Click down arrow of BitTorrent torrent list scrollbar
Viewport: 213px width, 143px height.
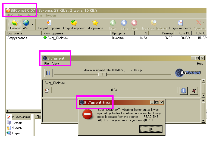(203, 96)
